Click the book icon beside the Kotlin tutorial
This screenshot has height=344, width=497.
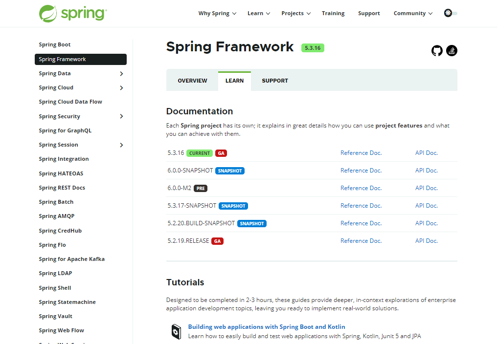(x=177, y=331)
